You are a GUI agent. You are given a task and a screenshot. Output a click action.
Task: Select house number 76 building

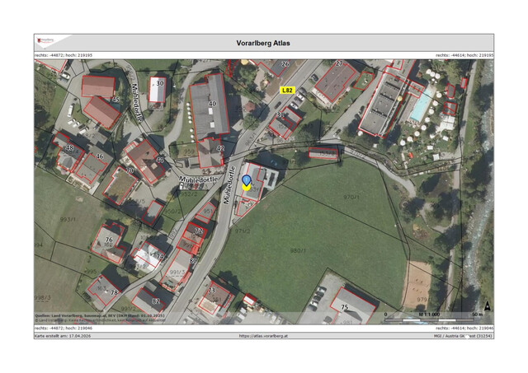point(108,240)
